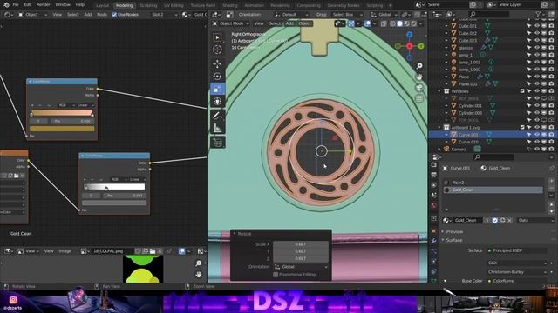558x313 pixels.
Task: Open the Render menu
Action: click(x=43, y=5)
